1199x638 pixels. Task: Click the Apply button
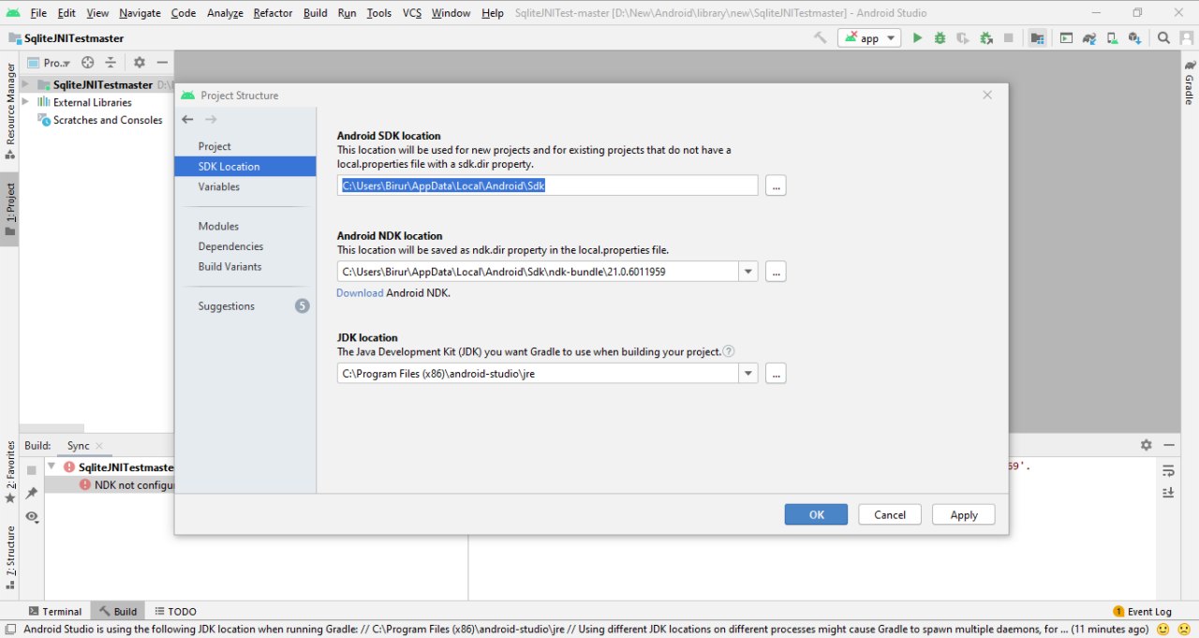coord(964,514)
